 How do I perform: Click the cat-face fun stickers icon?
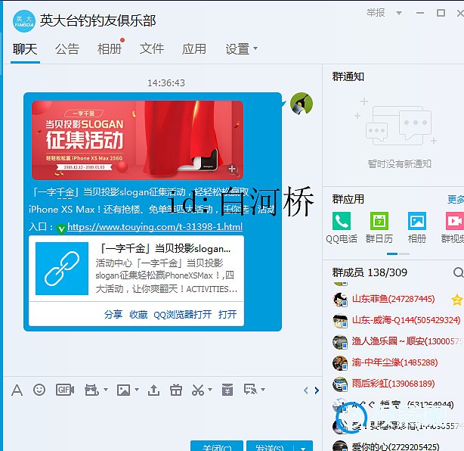point(91,390)
